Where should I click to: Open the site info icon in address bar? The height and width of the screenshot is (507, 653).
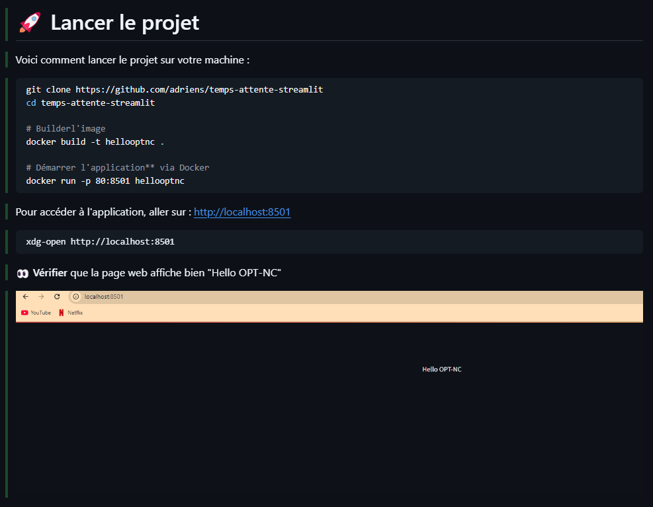point(76,297)
